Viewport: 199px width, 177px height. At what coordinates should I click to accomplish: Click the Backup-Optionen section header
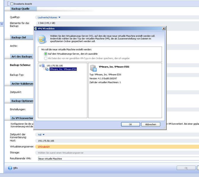[x=22, y=101]
